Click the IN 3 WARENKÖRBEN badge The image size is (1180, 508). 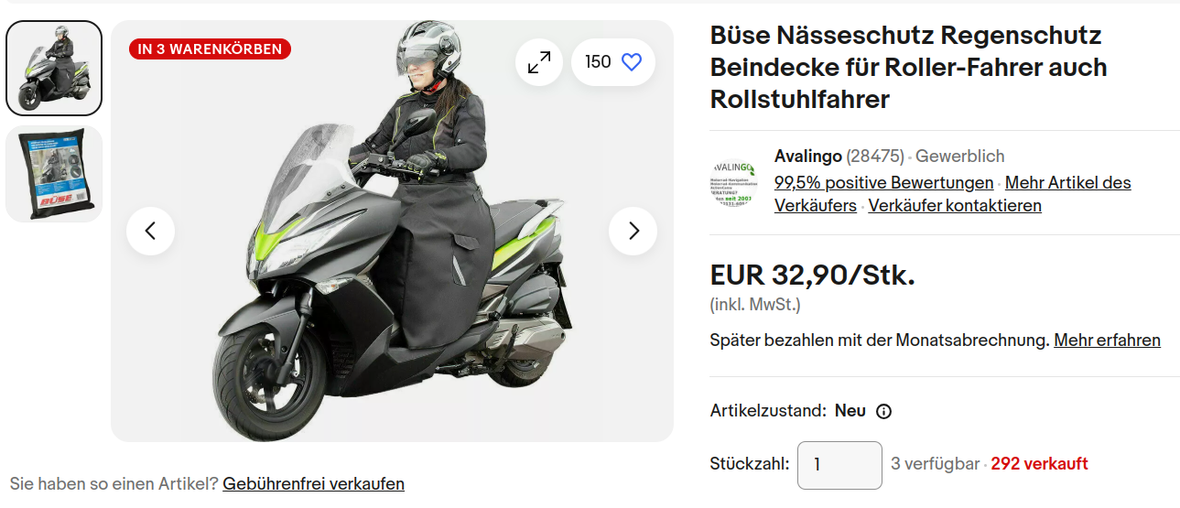pyautogui.click(x=211, y=49)
